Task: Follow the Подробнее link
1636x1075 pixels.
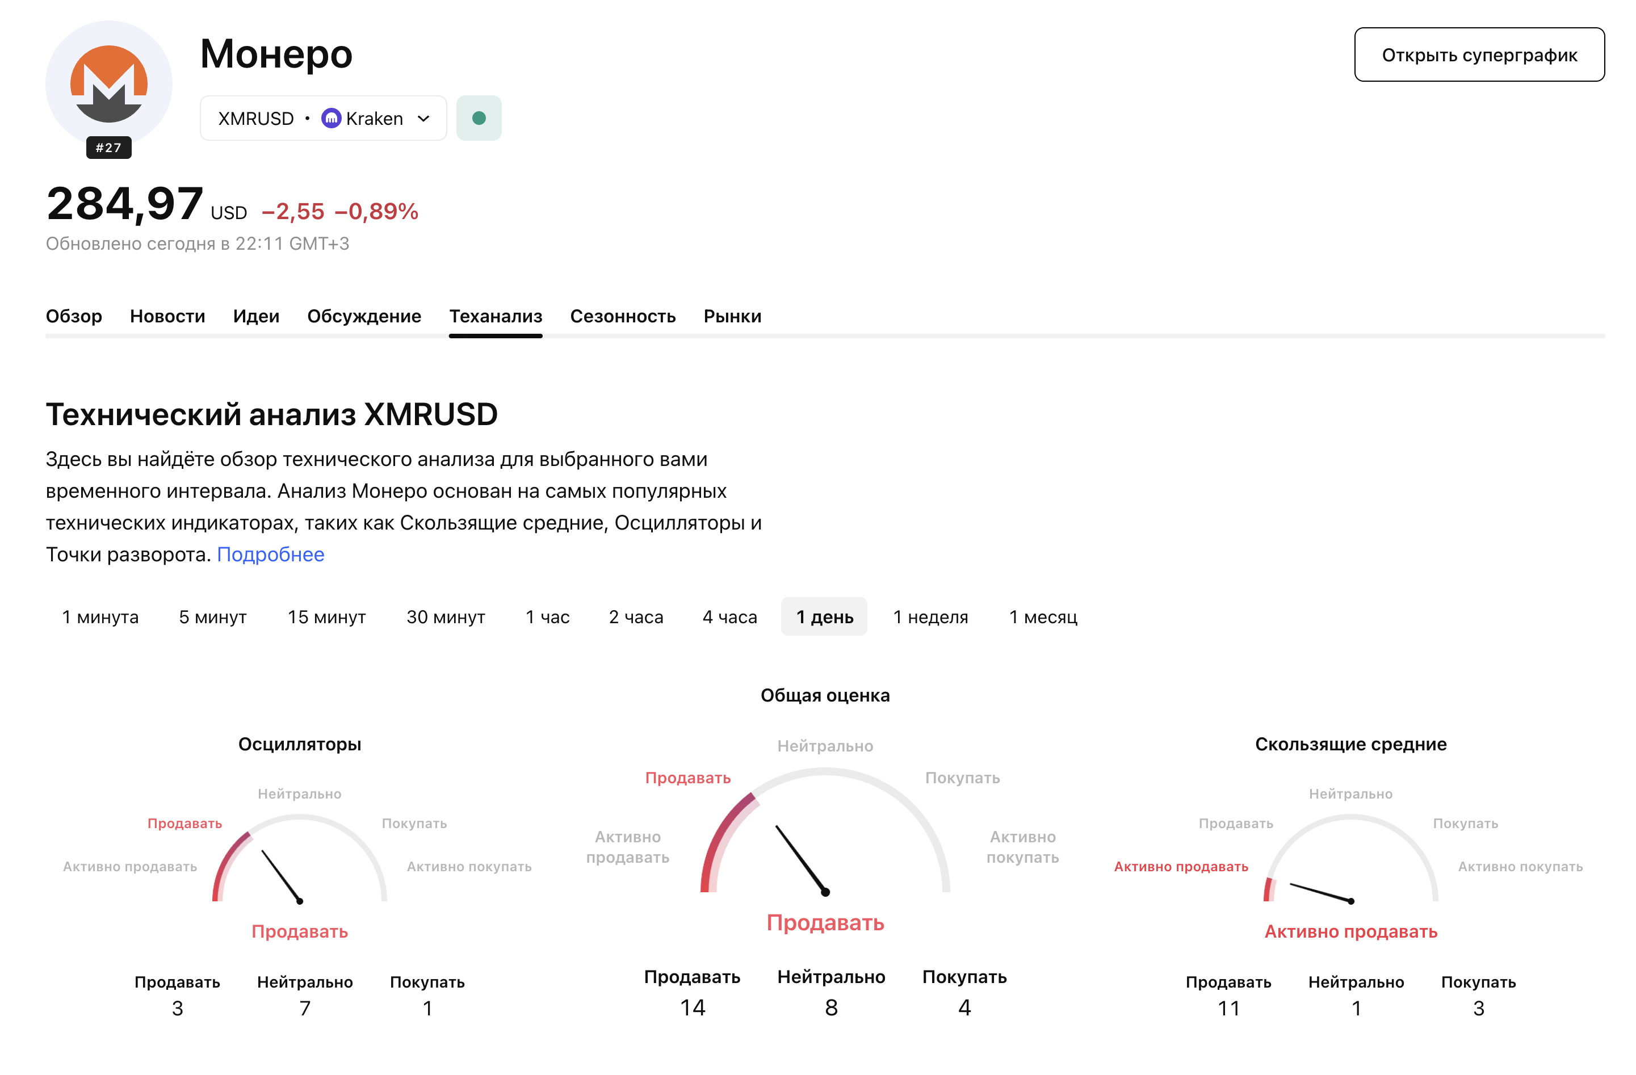Action: click(x=270, y=554)
